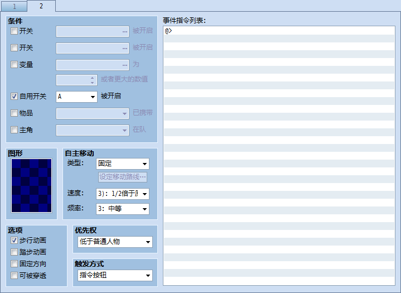Open the 频率 frequency dropdown

point(123,209)
